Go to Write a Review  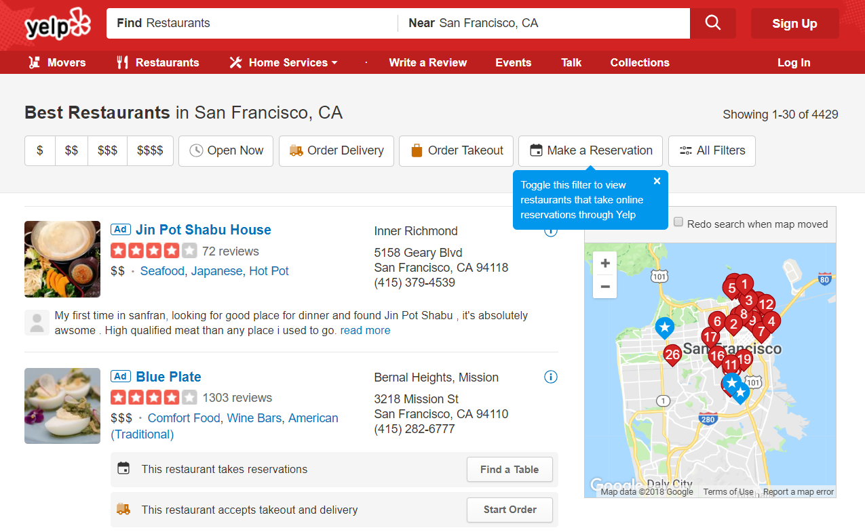(x=428, y=62)
